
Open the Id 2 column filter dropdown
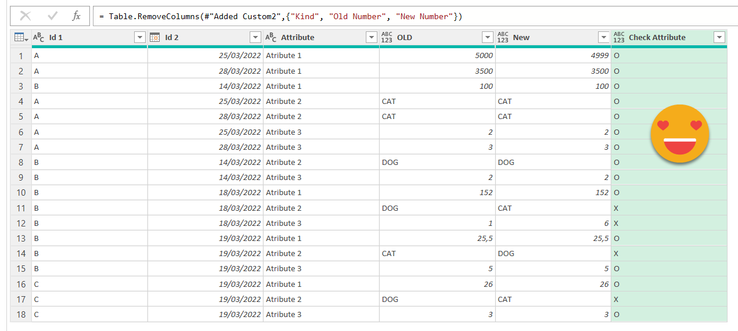(x=255, y=37)
